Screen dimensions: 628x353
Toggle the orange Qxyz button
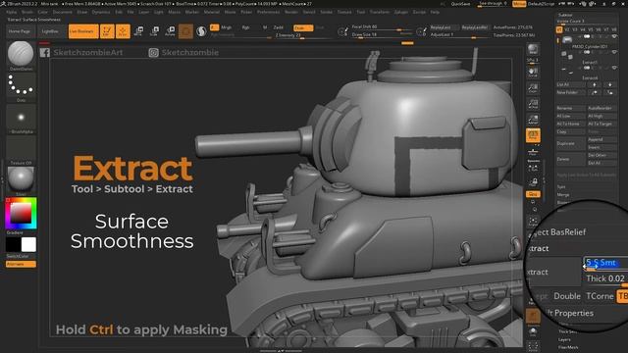(x=533, y=194)
